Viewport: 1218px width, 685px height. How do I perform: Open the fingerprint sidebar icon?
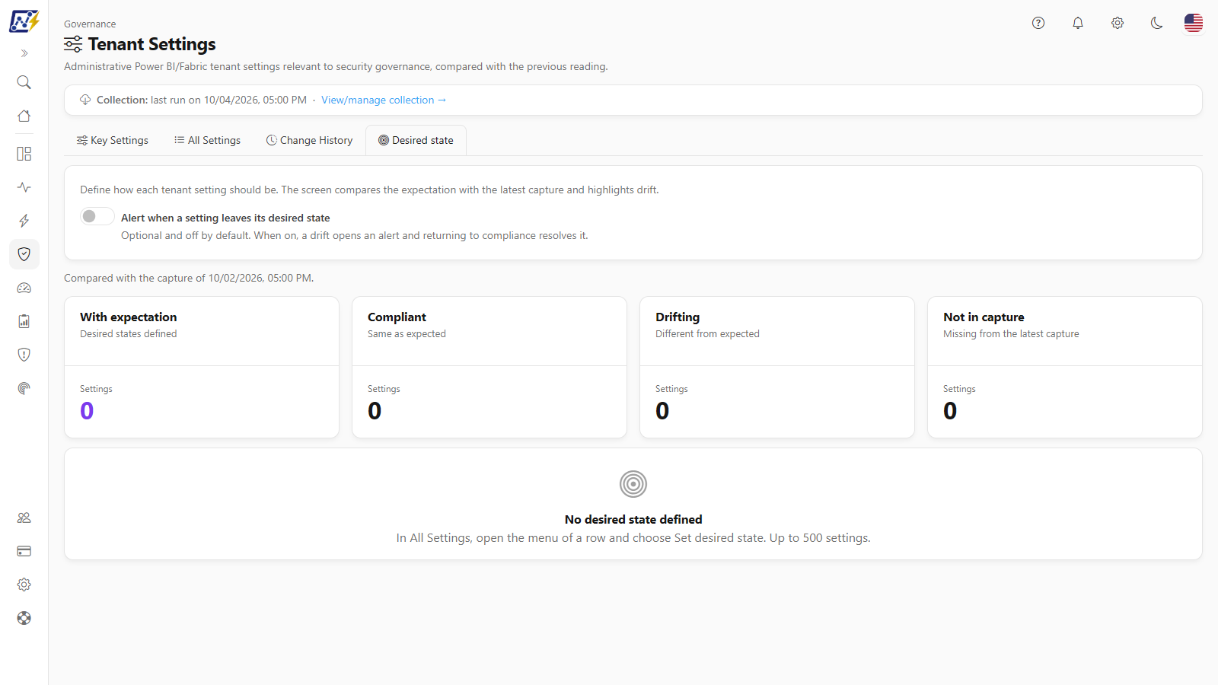[x=24, y=388]
